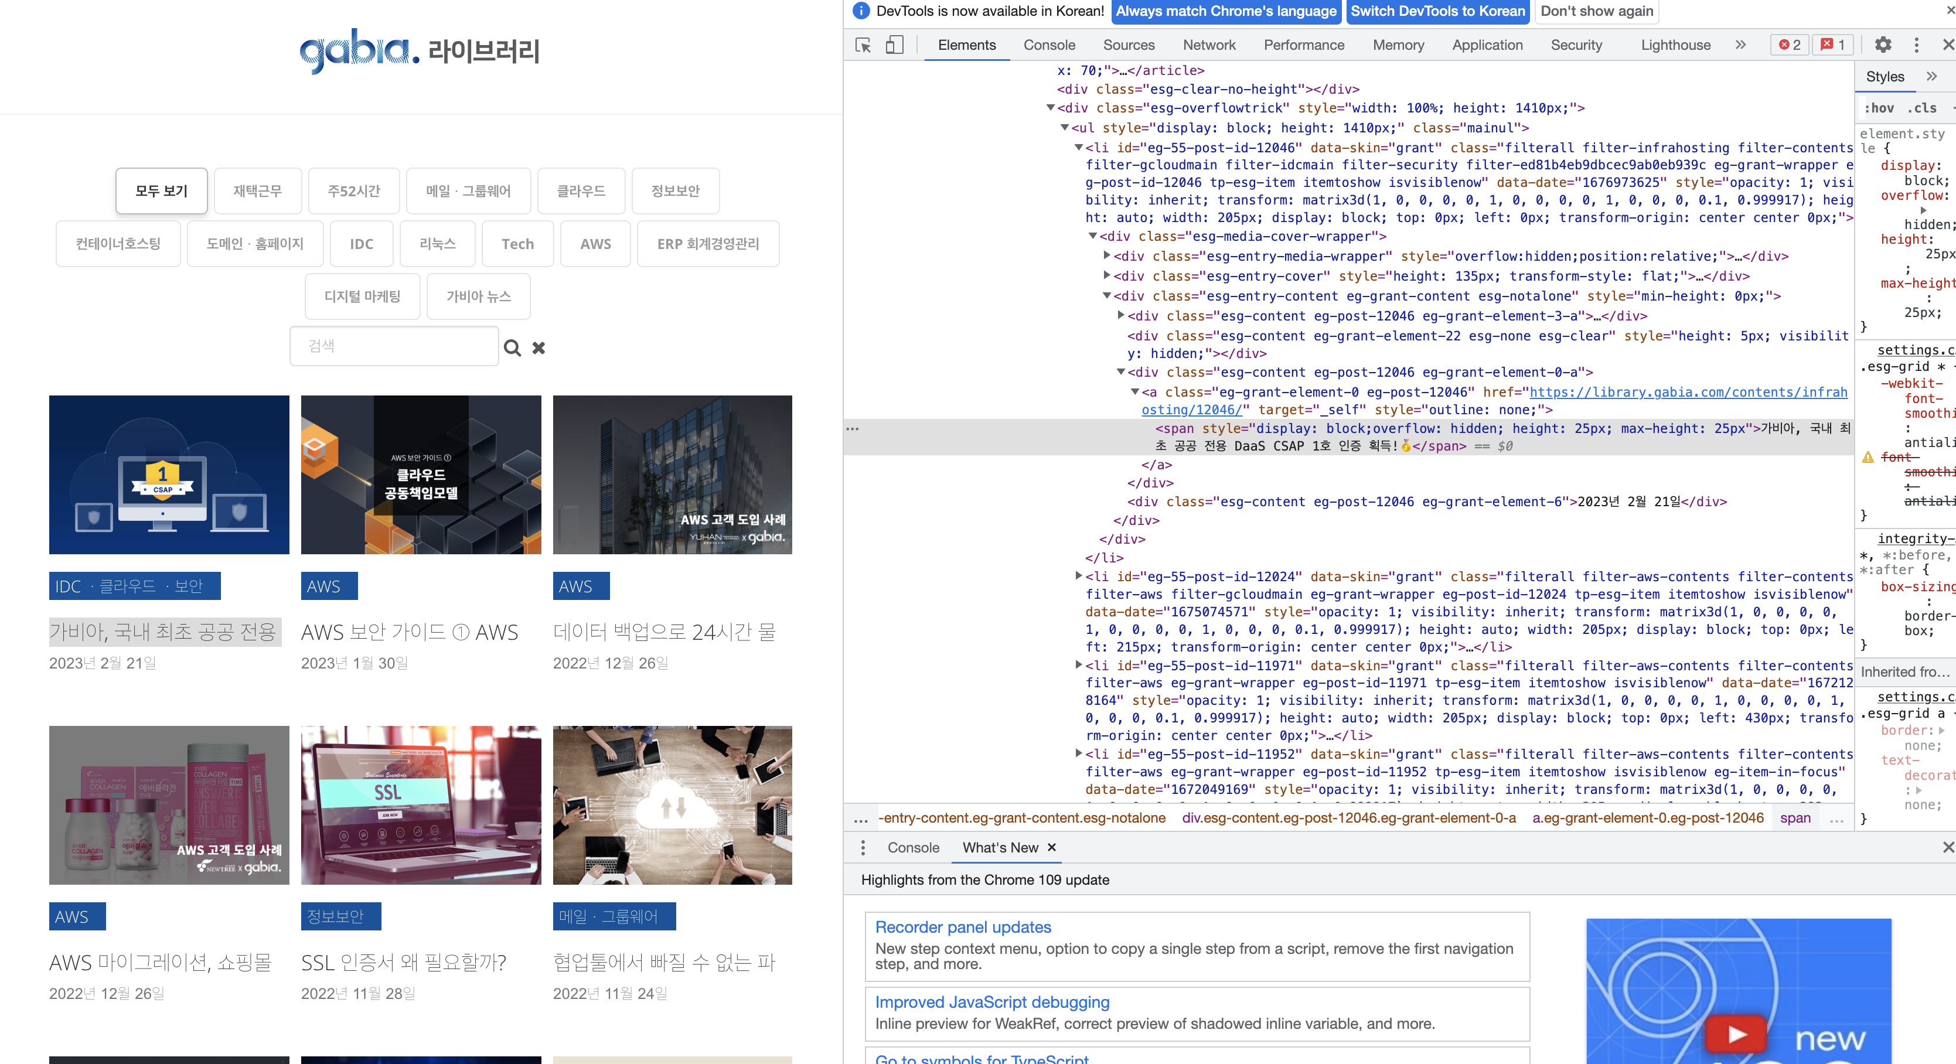Clear search with the X icon
1956x1064 pixels.
tap(539, 348)
